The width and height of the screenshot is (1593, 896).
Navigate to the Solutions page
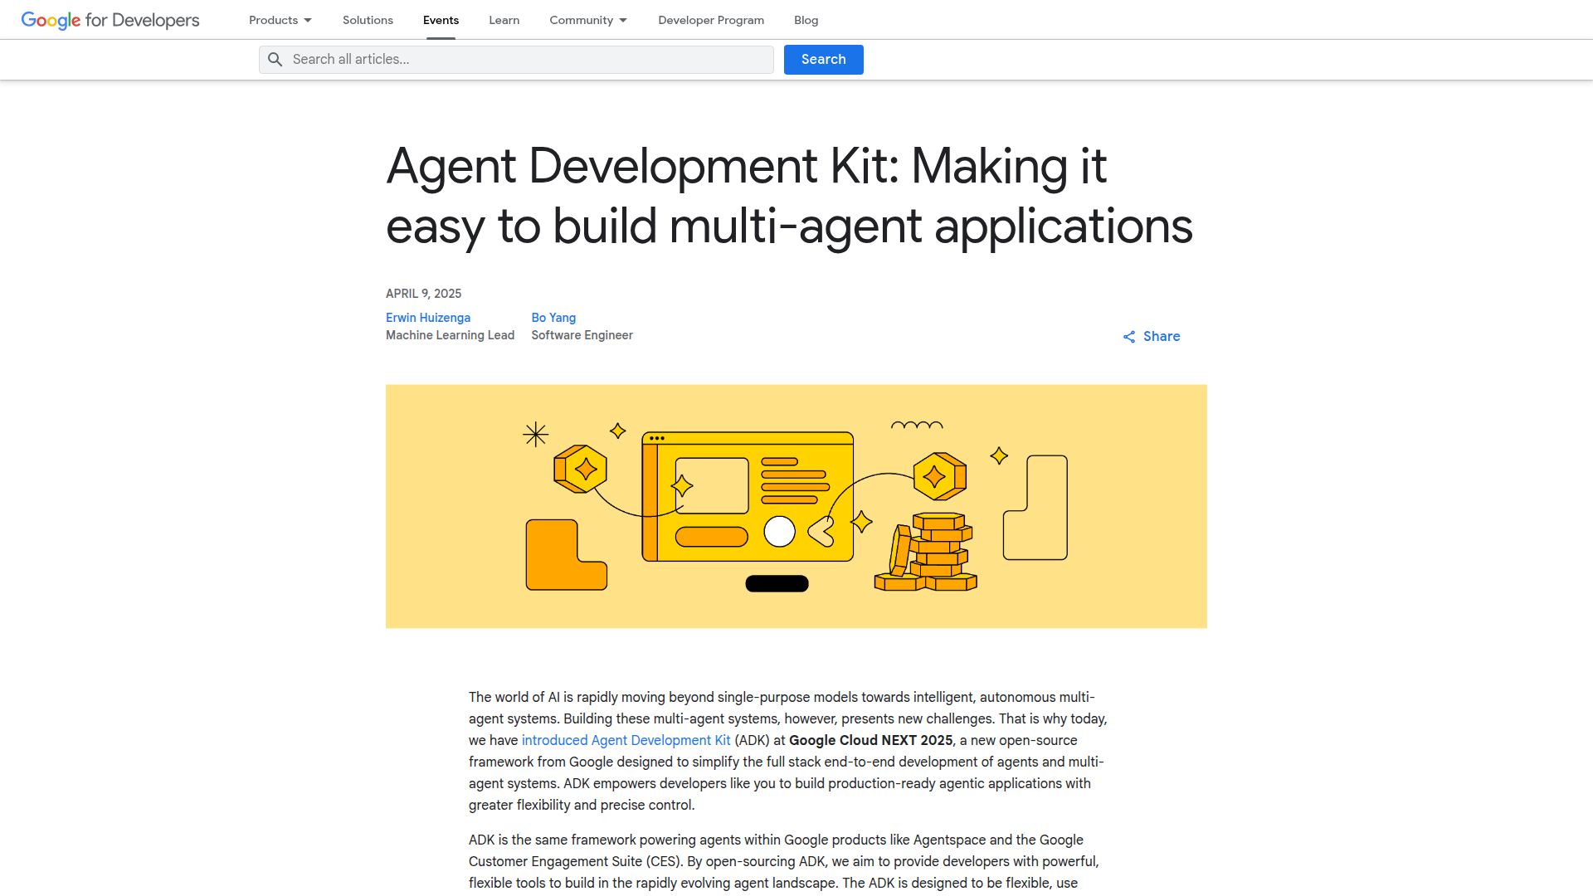click(x=368, y=20)
